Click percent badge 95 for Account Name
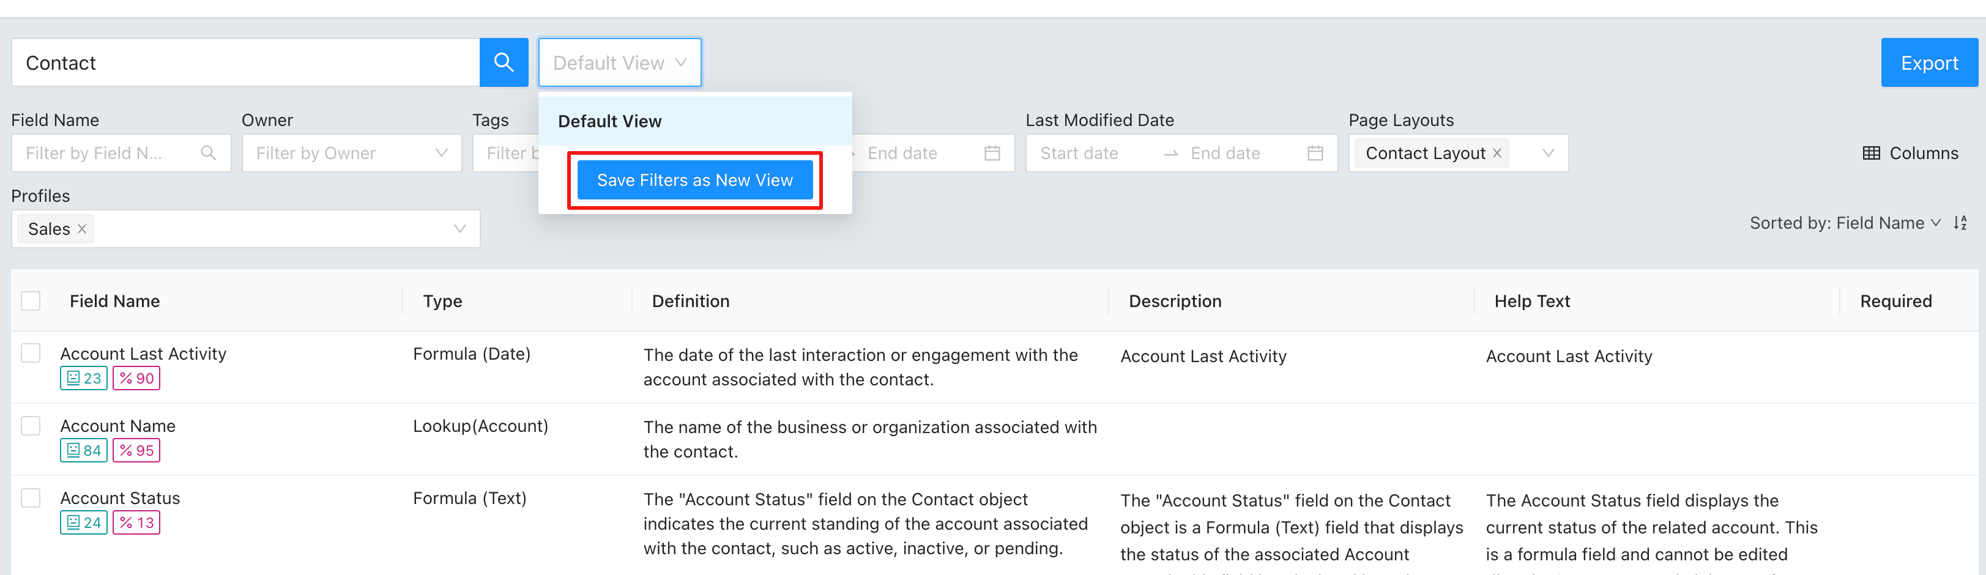 [136, 450]
